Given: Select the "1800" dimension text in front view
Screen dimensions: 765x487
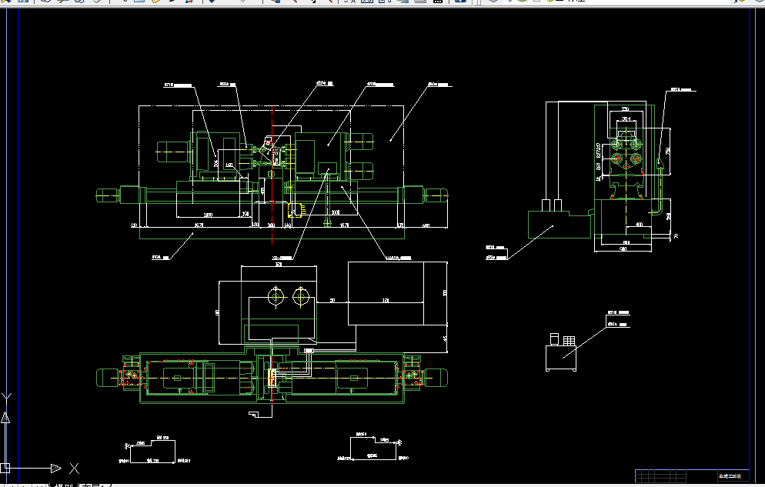Looking at the screenshot, I should (208, 215).
